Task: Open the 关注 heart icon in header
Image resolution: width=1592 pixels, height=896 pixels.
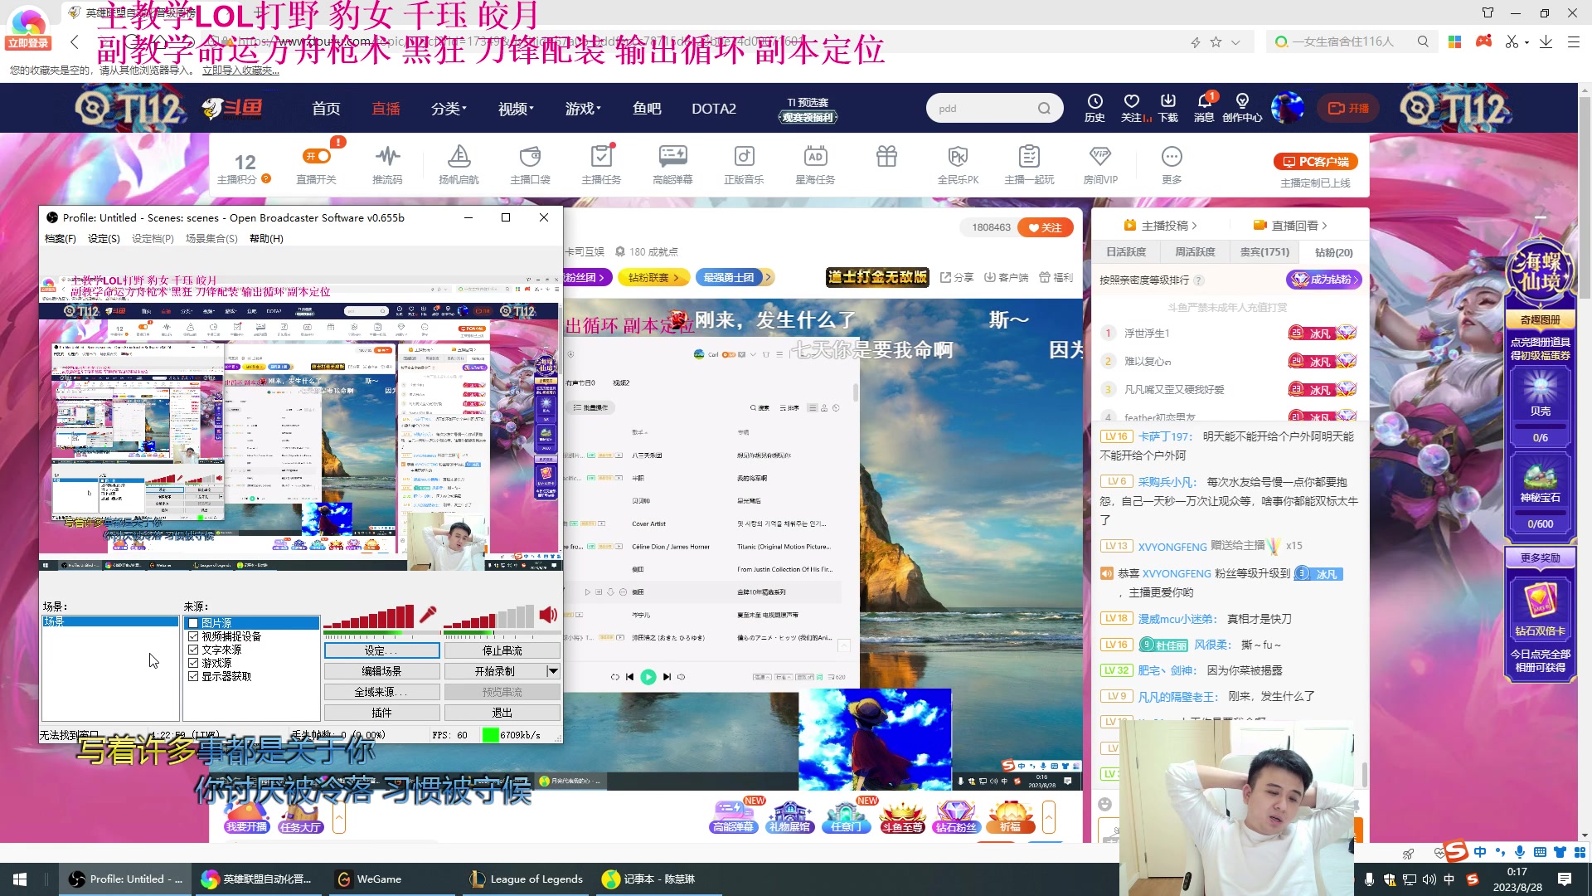Action: (1133, 108)
